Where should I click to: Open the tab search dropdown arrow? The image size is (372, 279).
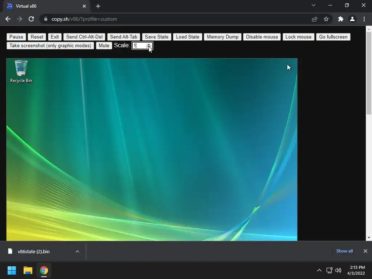point(314,5)
